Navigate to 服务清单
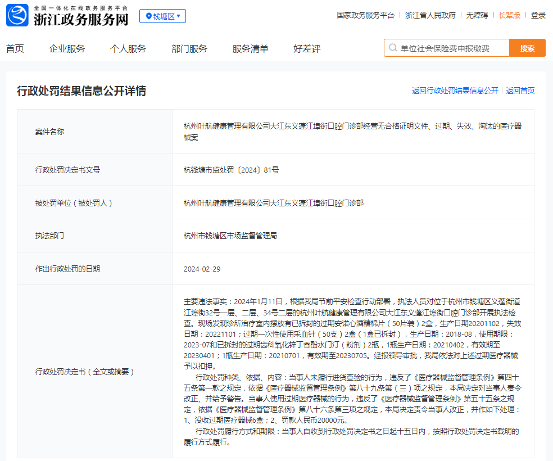This screenshot has width=553, height=461. [x=251, y=49]
